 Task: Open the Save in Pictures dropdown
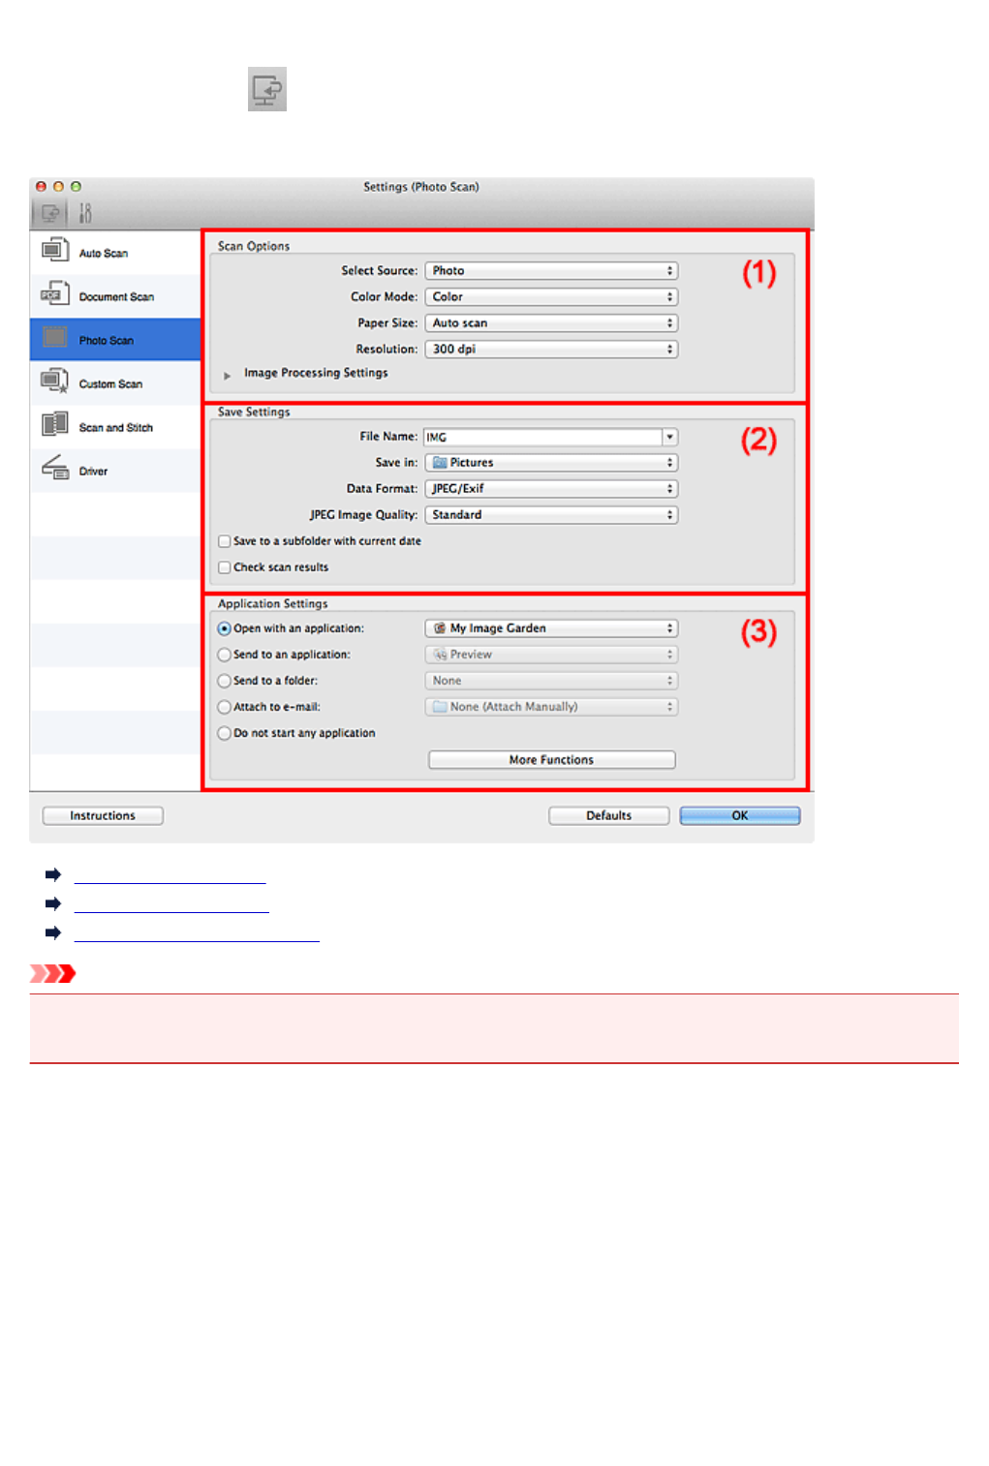pos(551,463)
